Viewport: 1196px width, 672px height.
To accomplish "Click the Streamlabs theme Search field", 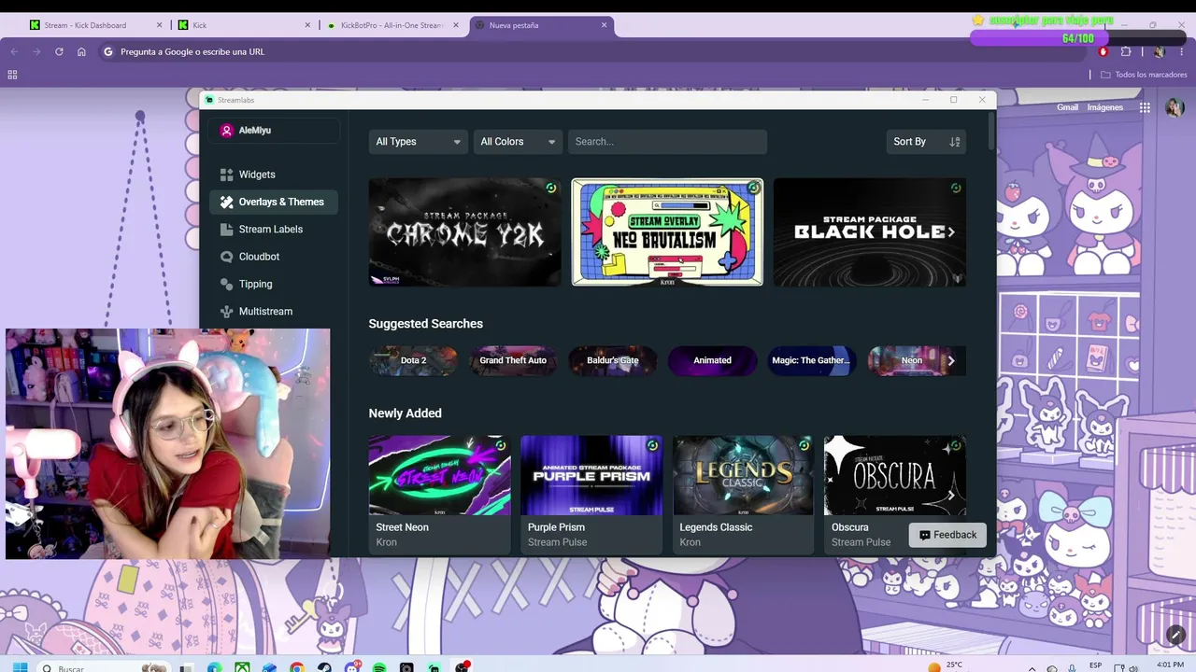I will click(667, 142).
